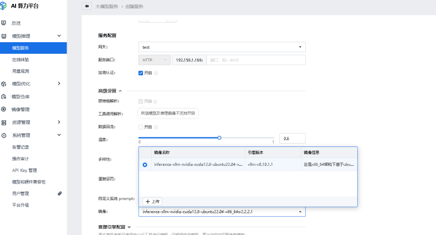This screenshot has height=235, width=436.
Task: Click 大模型服务 breadcrumb link
Action: click(106, 6)
